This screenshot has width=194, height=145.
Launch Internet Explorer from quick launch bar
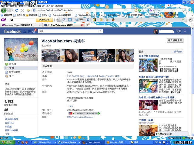(x=19, y=142)
